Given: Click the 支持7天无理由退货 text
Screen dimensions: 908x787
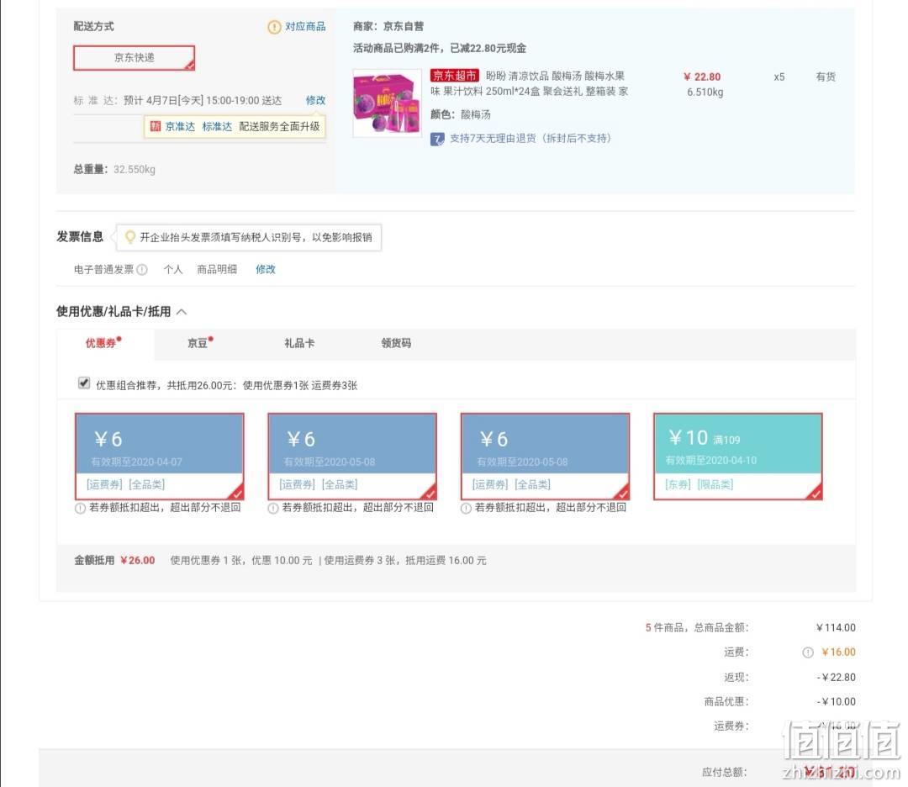Looking at the screenshot, I should 530,139.
